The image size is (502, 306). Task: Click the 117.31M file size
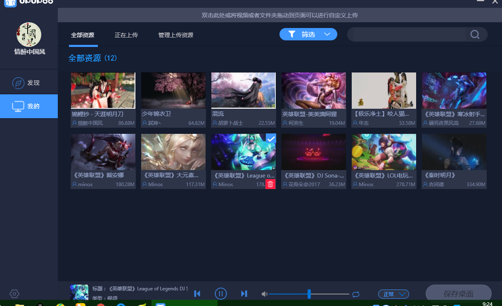[x=195, y=185]
